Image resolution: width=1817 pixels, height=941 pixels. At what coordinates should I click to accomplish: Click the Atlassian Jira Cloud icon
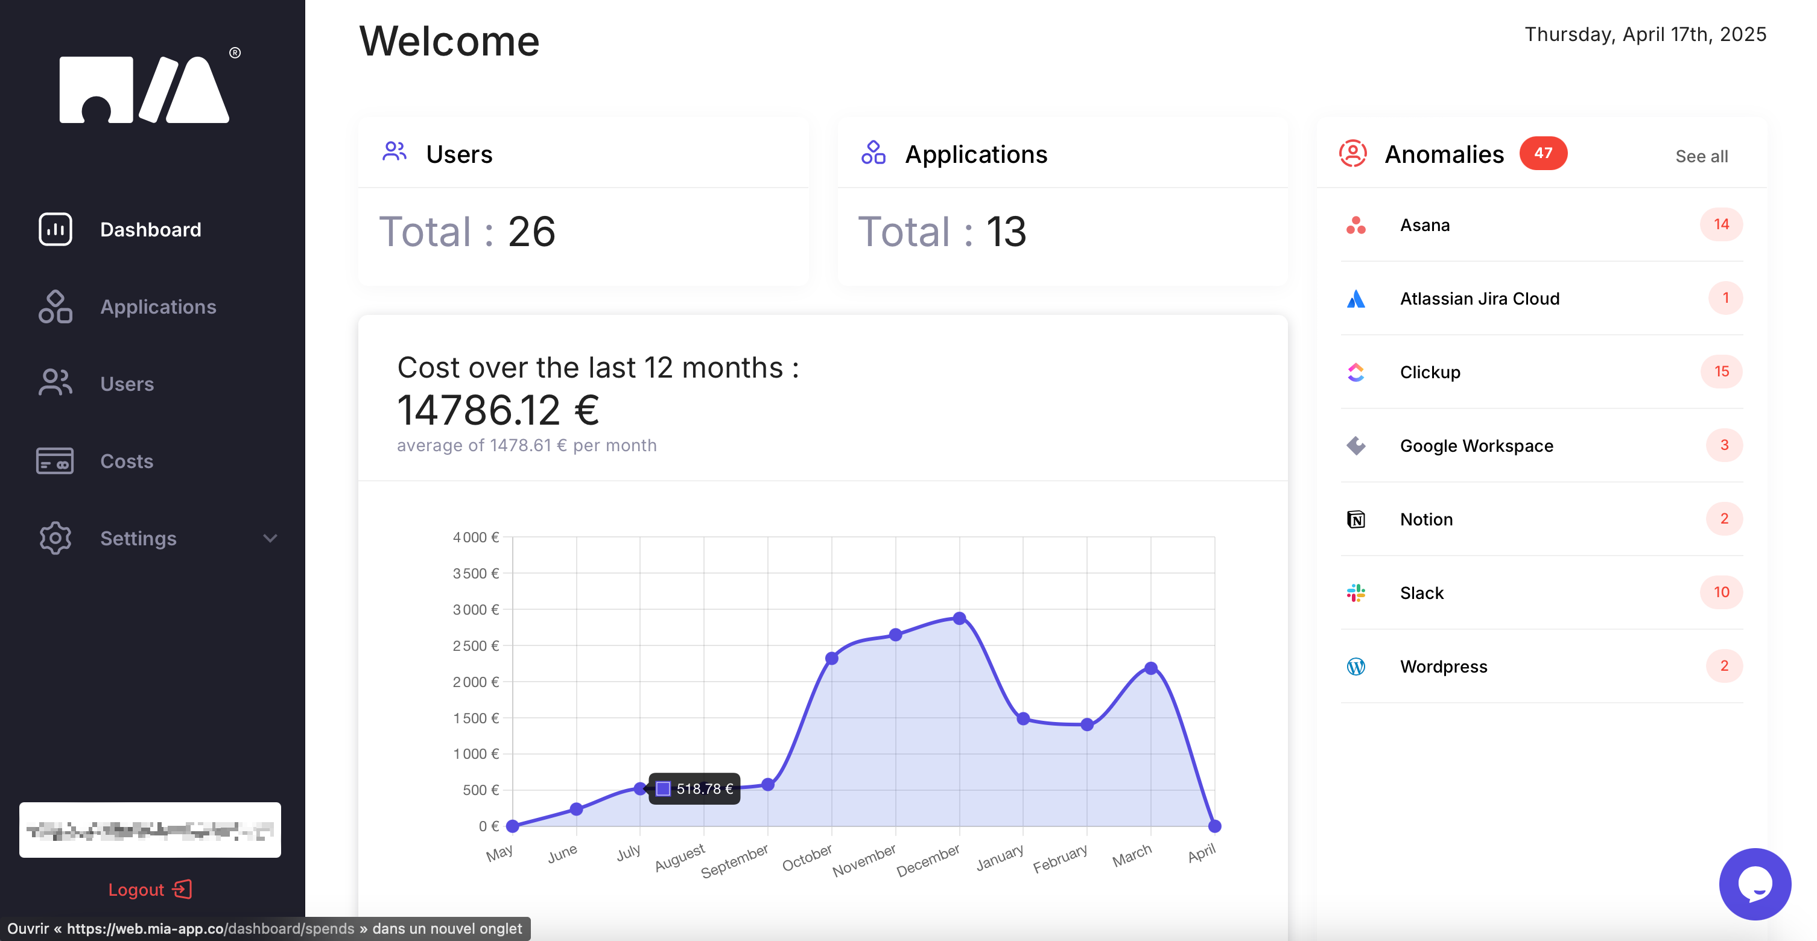coord(1355,299)
